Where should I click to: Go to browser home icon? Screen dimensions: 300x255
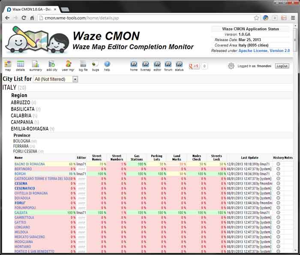click(x=32, y=18)
